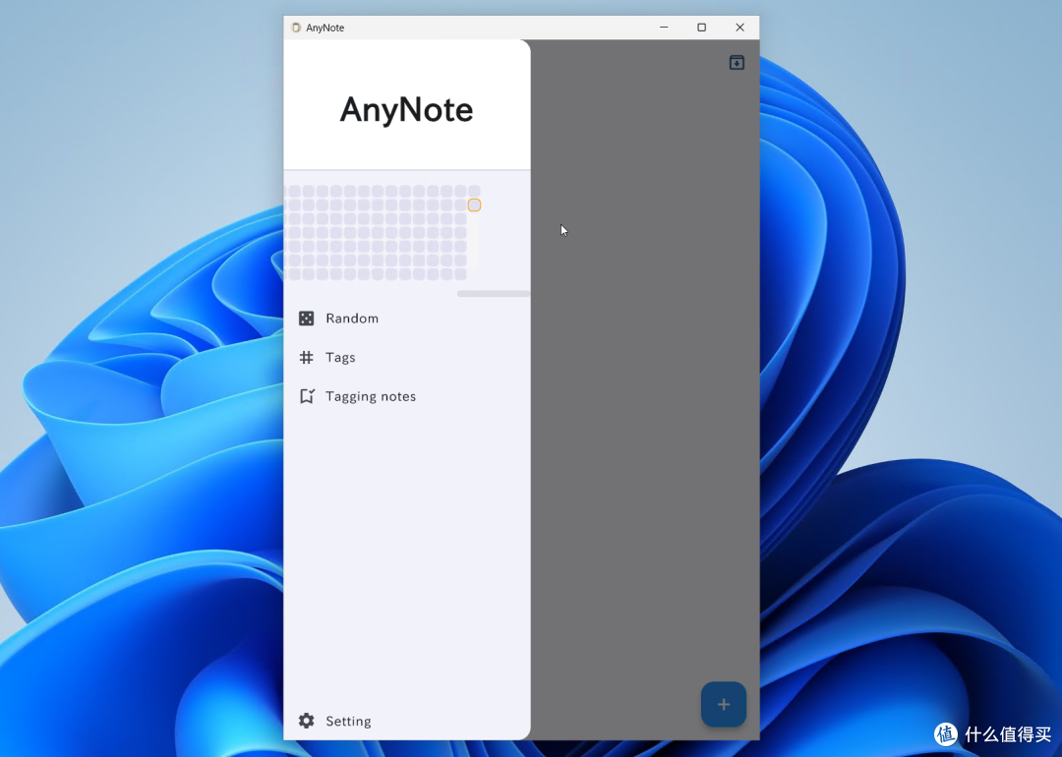This screenshot has width=1062, height=757.
Task: Click the AnyNote app icon in title bar
Action: pyautogui.click(x=296, y=28)
